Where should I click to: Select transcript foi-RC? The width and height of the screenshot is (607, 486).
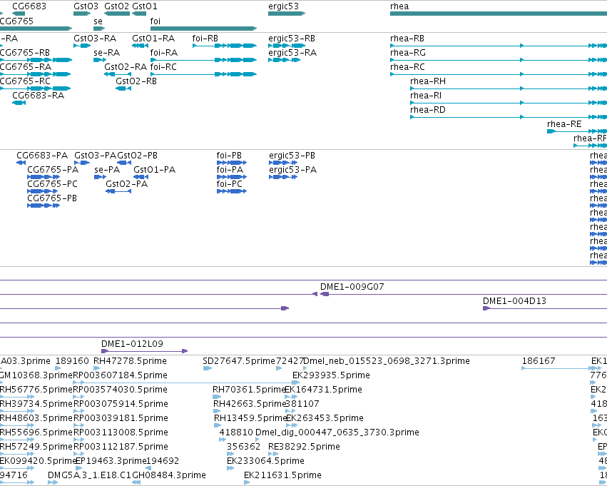[x=203, y=74]
